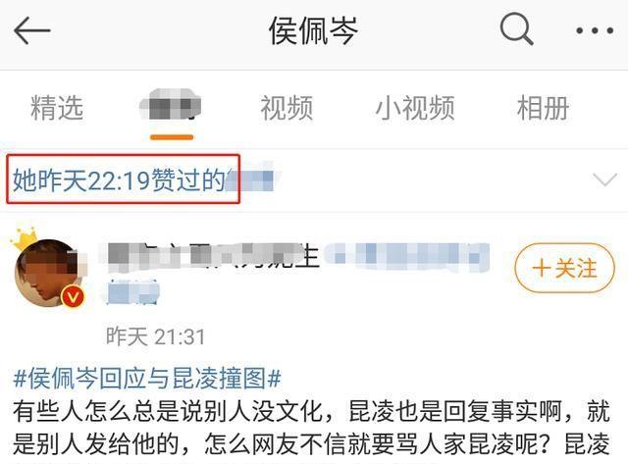Switch to the 精选 tab
This screenshot has height=464, width=628.
tap(57, 108)
